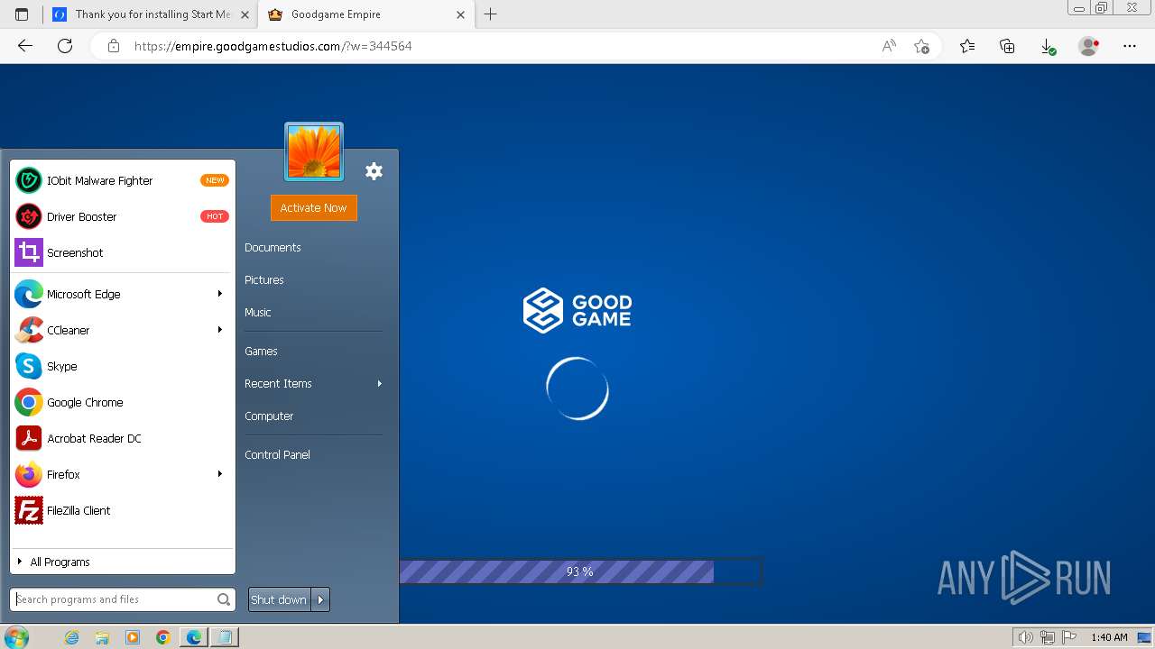Open Music from the start menu
The width and height of the screenshot is (1155, 649).
[258, 313]
